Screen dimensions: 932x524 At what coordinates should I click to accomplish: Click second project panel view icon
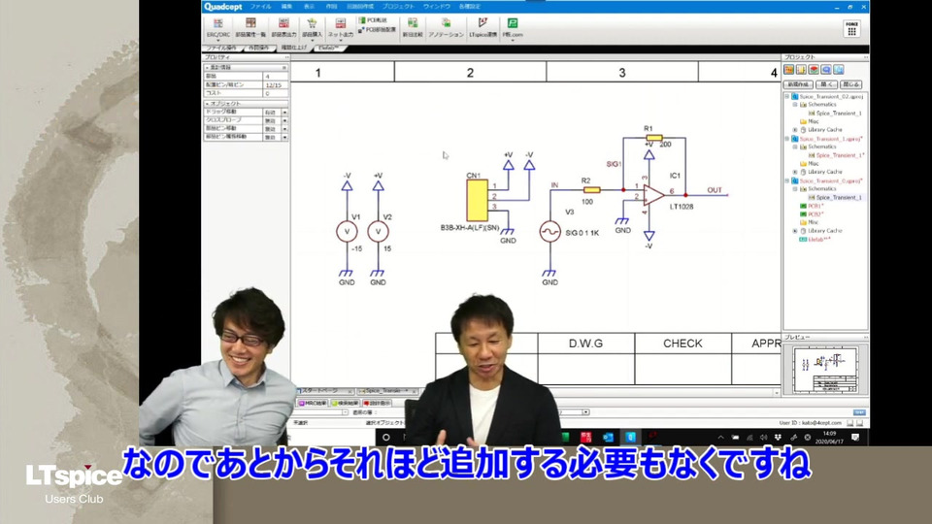(801, 70)
